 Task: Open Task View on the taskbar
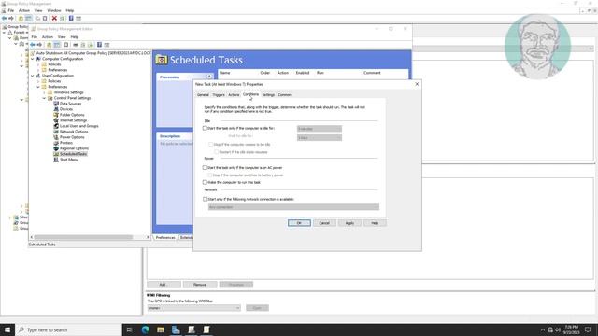point(130,329)
